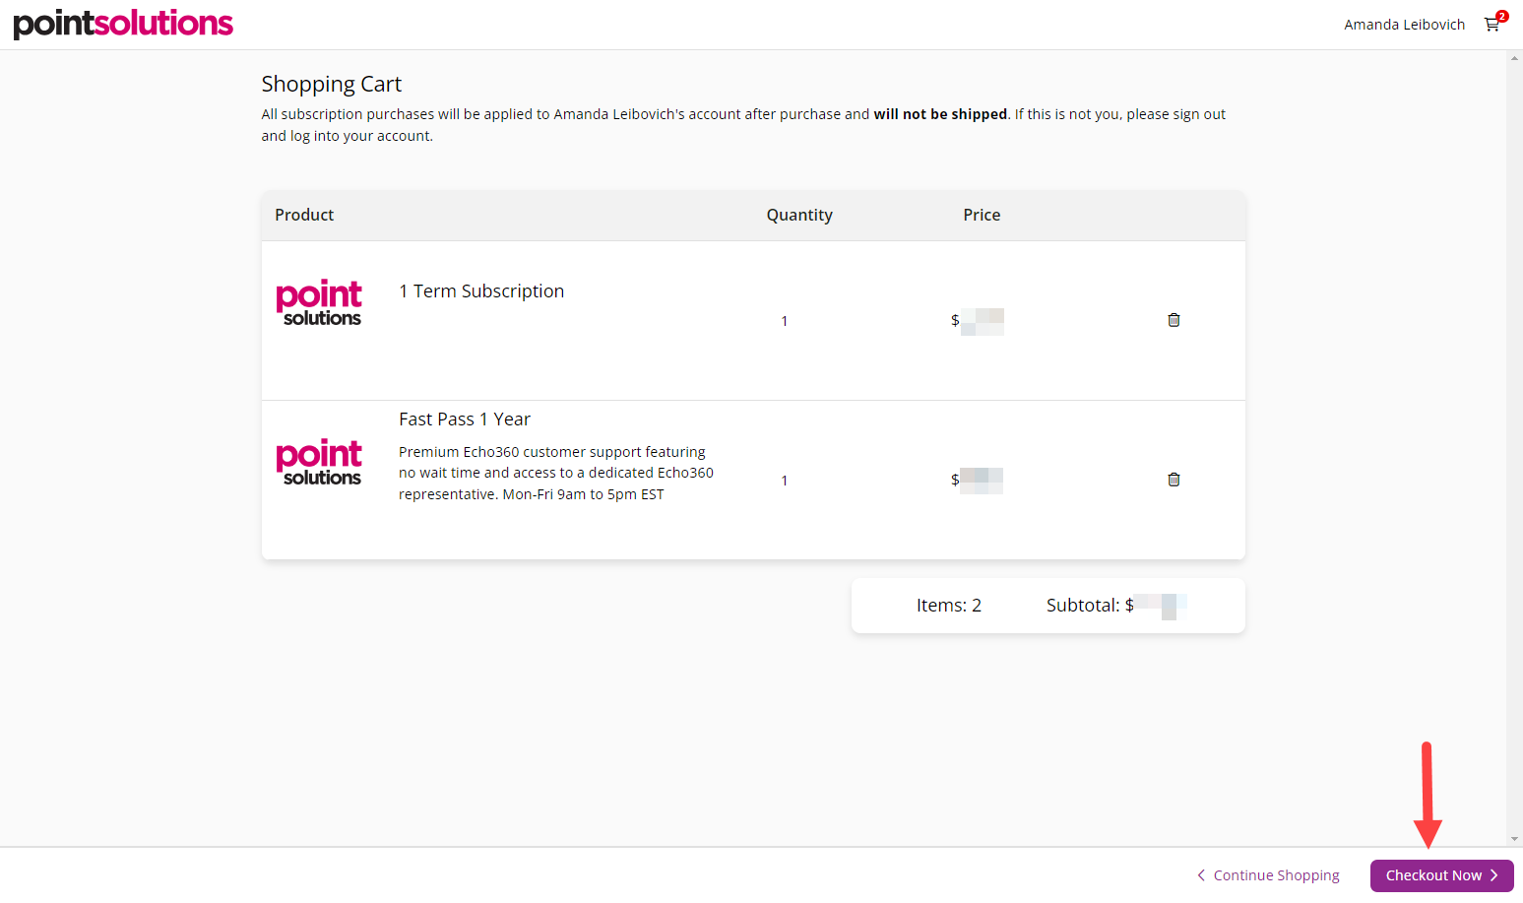
Task: Select the Fast Pass 1 Year title
Action: click(465, 419)
